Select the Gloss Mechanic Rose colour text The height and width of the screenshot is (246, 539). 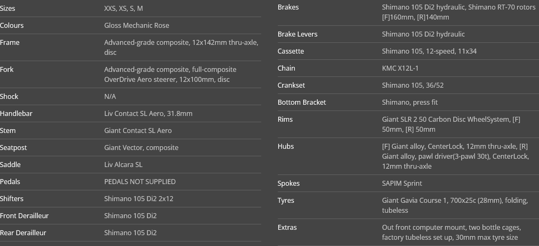tap(137, 25)
